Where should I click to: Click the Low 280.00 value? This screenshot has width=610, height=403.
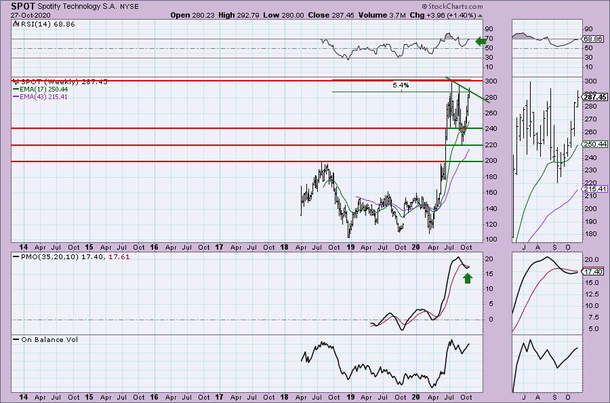[283, 15]
